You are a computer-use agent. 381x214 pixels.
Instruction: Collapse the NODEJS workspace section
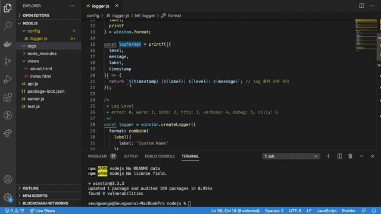49,23
